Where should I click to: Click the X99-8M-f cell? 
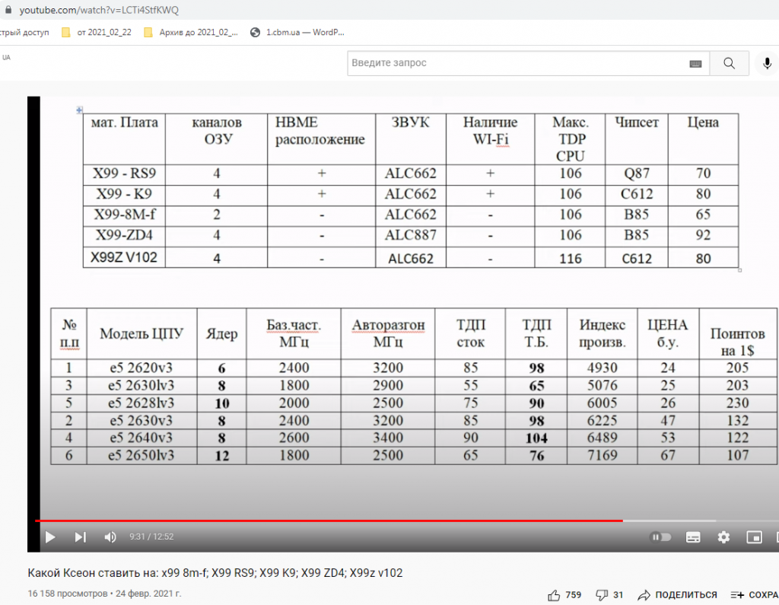(124, 215)
